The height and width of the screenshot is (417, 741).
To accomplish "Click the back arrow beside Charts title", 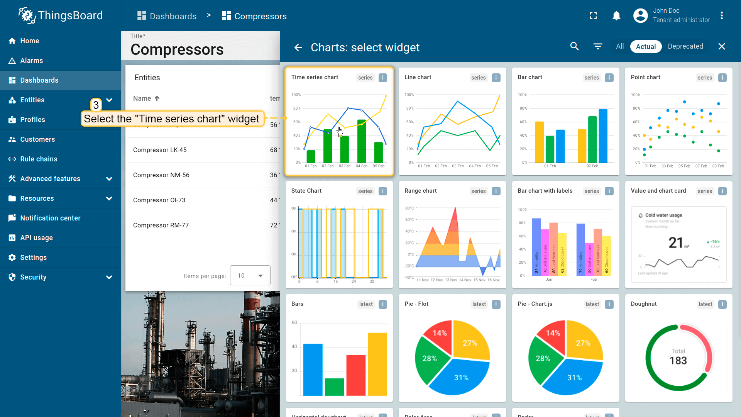I will tap(298, 47).
